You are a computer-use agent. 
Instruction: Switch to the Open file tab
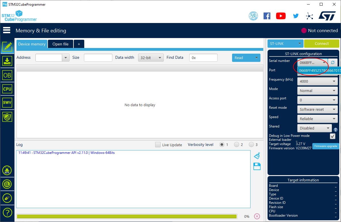point(60,44)
